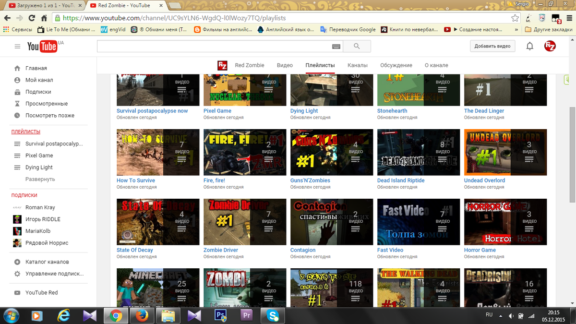Expand playlists list with Развернуть
The height and width of the screenshot is (324, 576).
(x=40, y=179)
